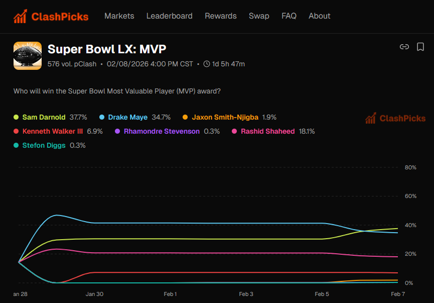Select Swap in the top navigation
This screenshot has height=303, width=434.
[259, 16]
